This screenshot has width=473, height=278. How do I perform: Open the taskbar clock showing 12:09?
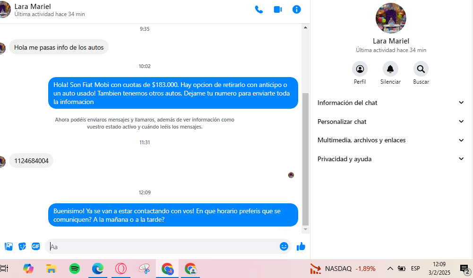click(x=439, y=269)
